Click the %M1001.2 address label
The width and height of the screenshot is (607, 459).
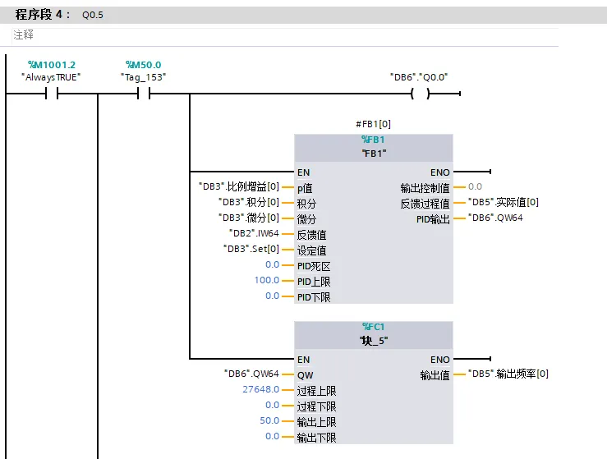coord(52,65)
